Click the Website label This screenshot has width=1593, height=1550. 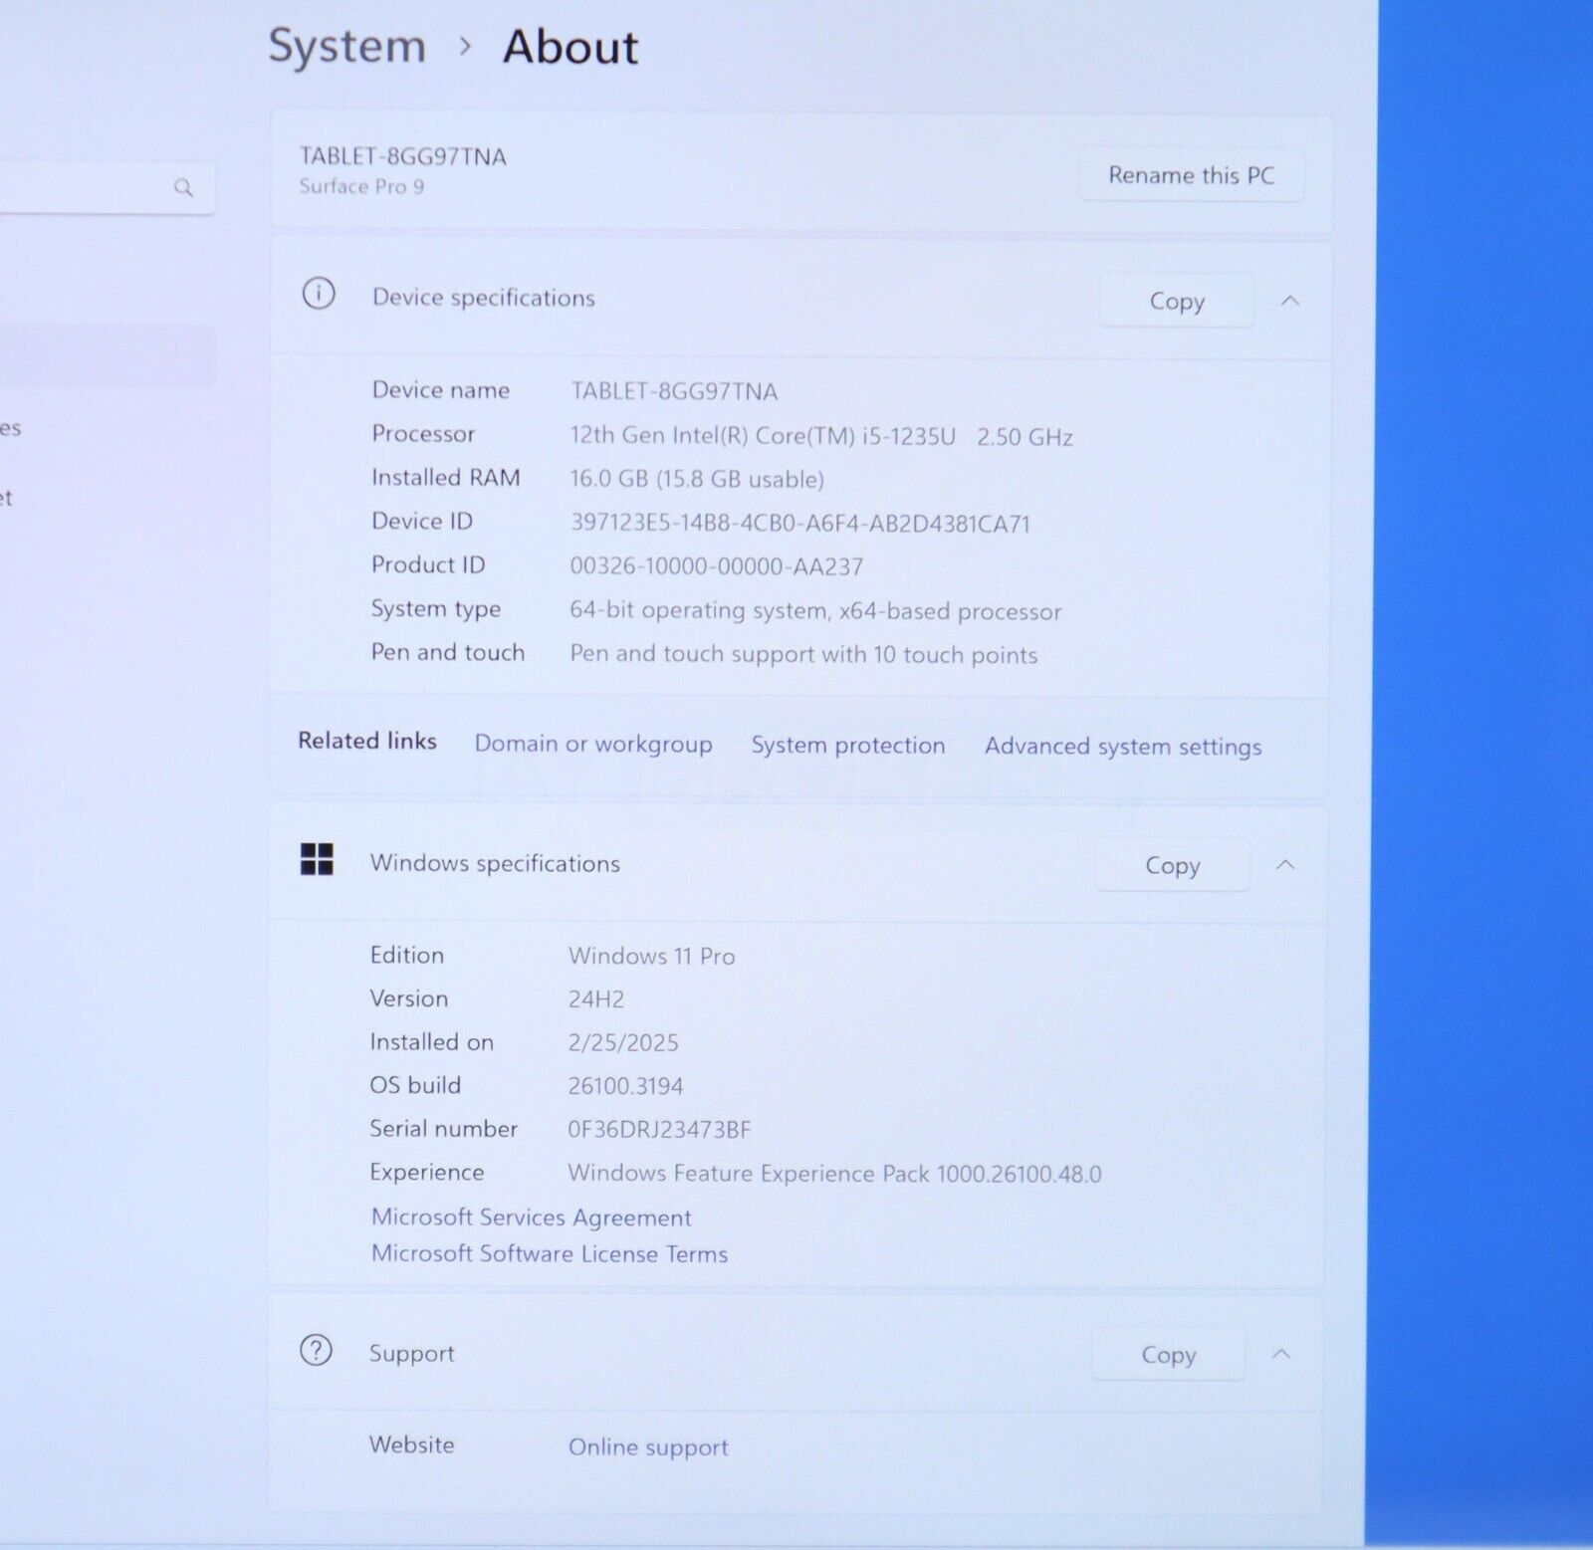tap(411, 1444)
